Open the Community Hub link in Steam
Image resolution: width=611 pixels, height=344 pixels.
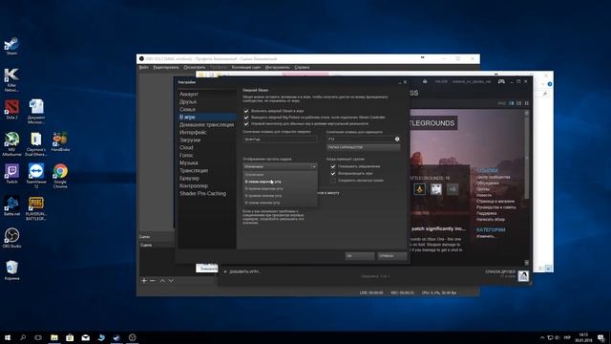pos(493,177)
